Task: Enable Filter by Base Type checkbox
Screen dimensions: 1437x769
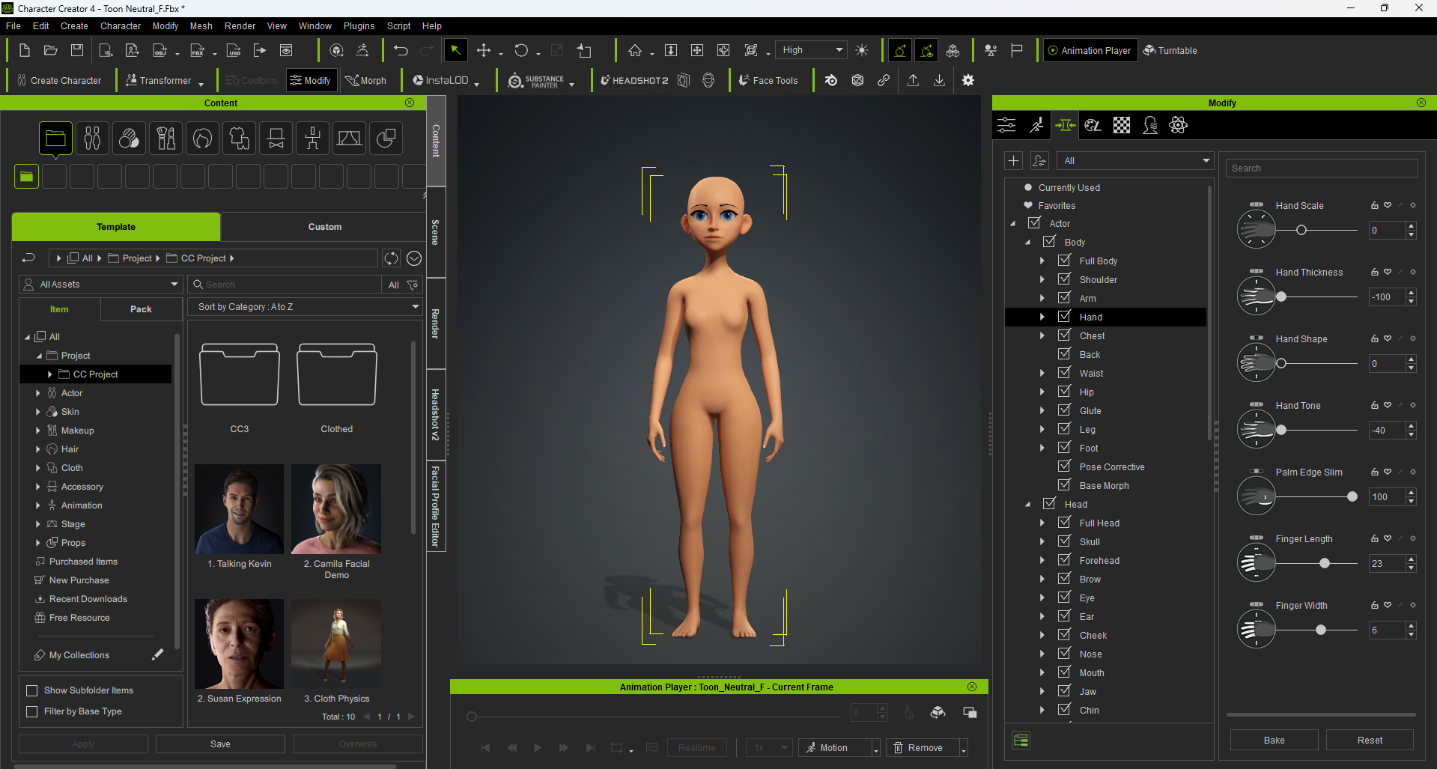Action: (31, 711)
